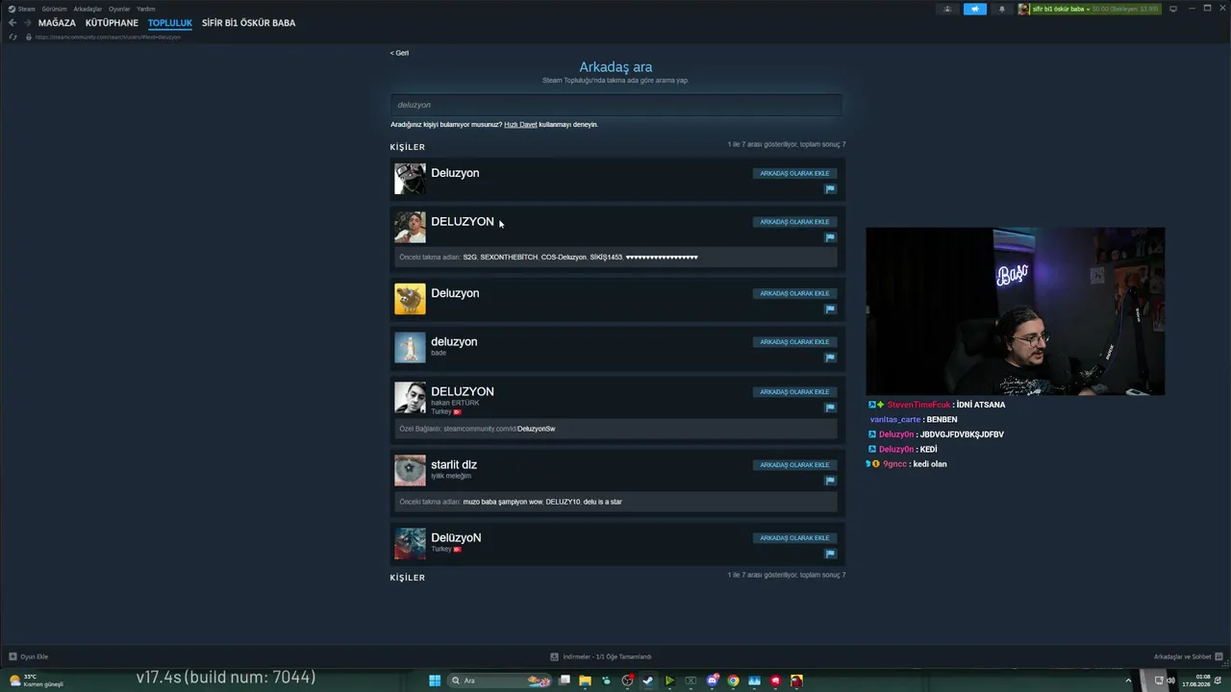Open the Görünüm menu
1231x692 pixels.
click(55, 9)
